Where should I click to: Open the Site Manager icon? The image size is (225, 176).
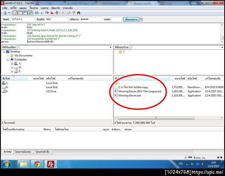coord(5,13)
